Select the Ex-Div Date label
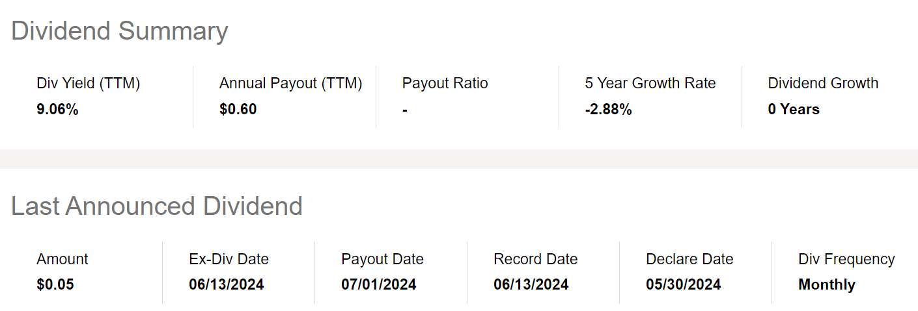The width and height of the screenshot is (918, 311). click(x=229, y=259)
